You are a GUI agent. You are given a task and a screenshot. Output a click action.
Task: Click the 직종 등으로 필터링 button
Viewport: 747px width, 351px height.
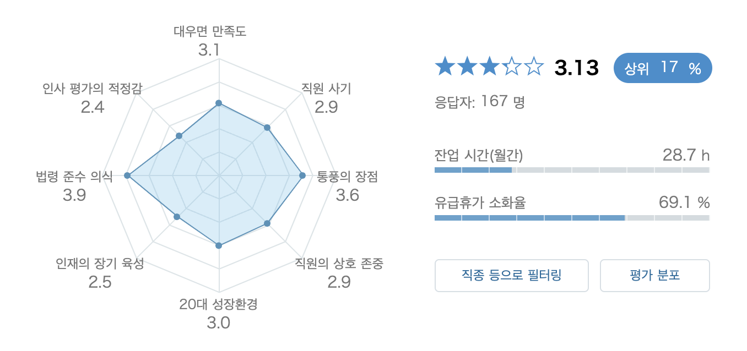[x=511, y=275]
